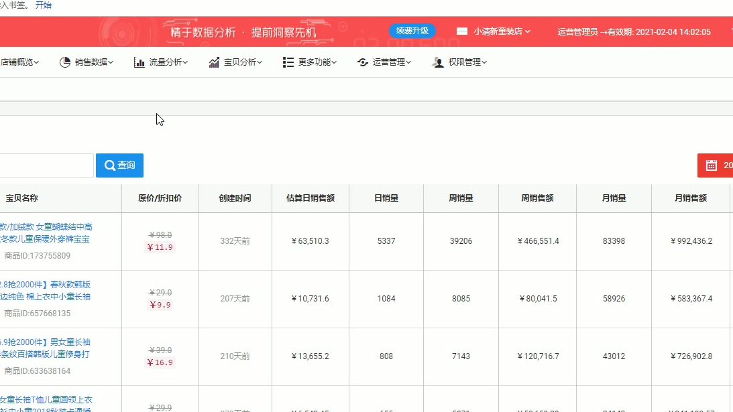This screenshot has height=412, width=733.
Task: Expand the 权限管理 menu chevron
Action: (x=484, y=62)
